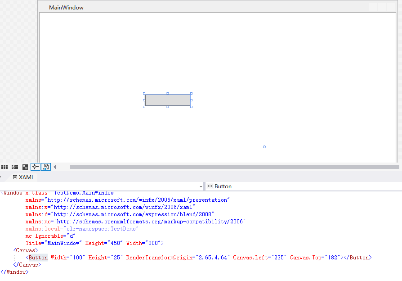The width and height of the screenshot is (402, 281).
Task: Click the top-middle resize handle of the button
Action: pyautogui.click(x=168, y=94)
